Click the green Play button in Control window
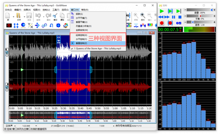 point(162,11)
